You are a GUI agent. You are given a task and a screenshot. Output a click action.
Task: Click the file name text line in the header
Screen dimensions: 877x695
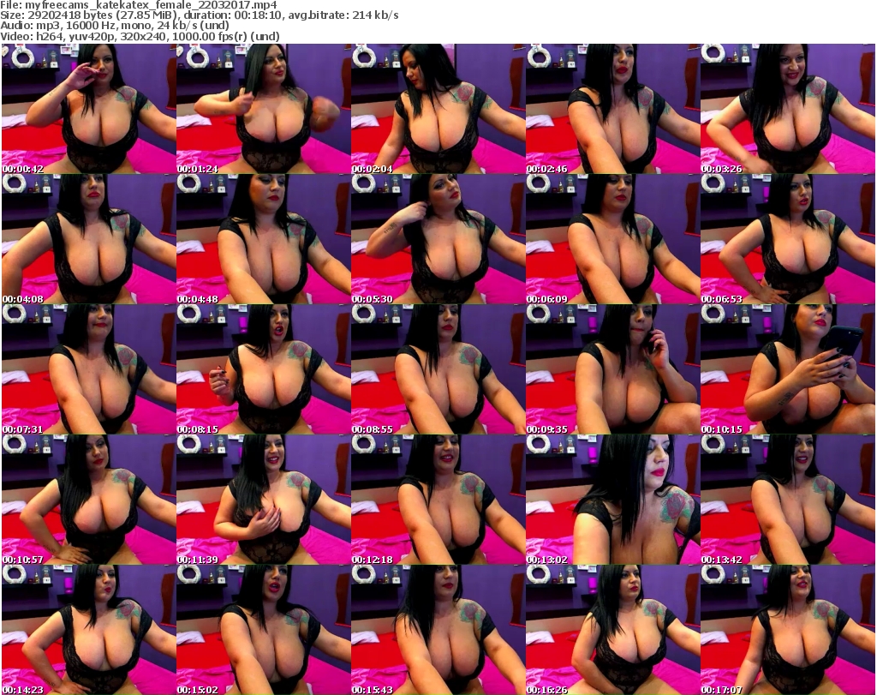pos(139,5)
